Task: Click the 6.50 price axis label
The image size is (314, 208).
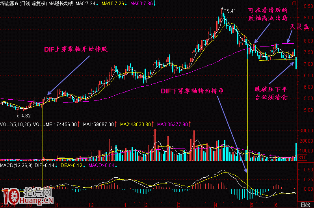Action: pos(308,76)
